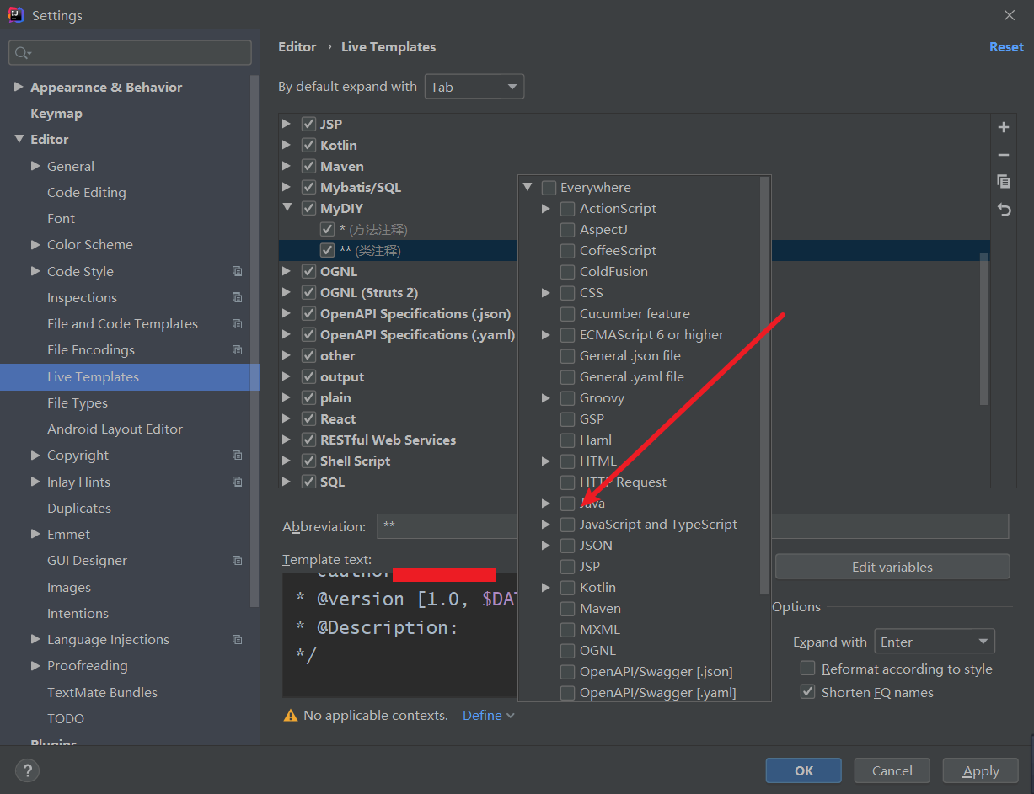This screenshot has width=1034, height=794.
Task: Open the Define contexts dropdown link
Action: tap(488, 716)
